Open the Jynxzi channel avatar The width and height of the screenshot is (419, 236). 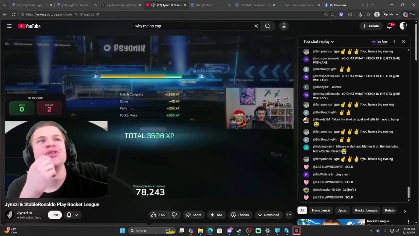[x=10, y=215]
